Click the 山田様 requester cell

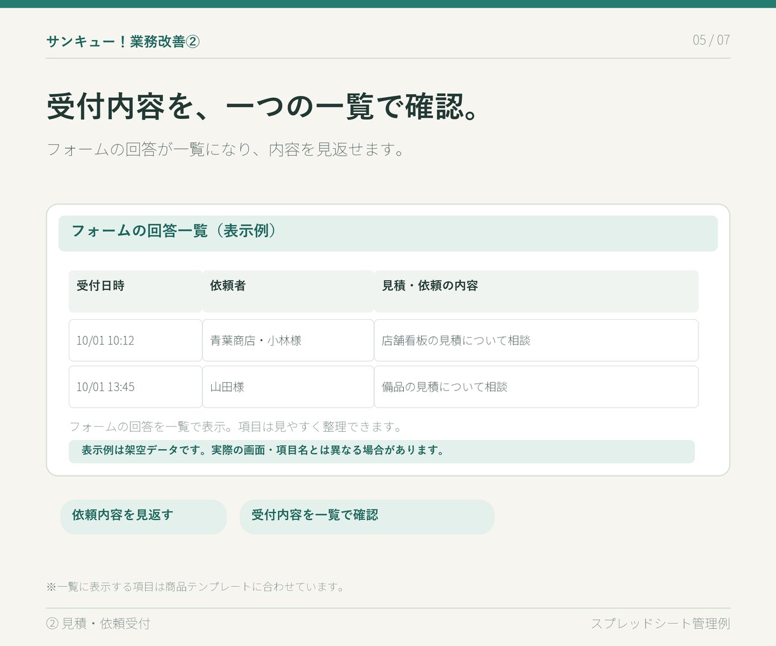click(x=288, y=387)
